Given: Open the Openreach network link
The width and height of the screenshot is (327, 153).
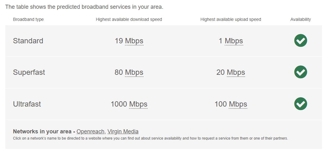Looking at the screenshot, I should [x=90, y=131].
